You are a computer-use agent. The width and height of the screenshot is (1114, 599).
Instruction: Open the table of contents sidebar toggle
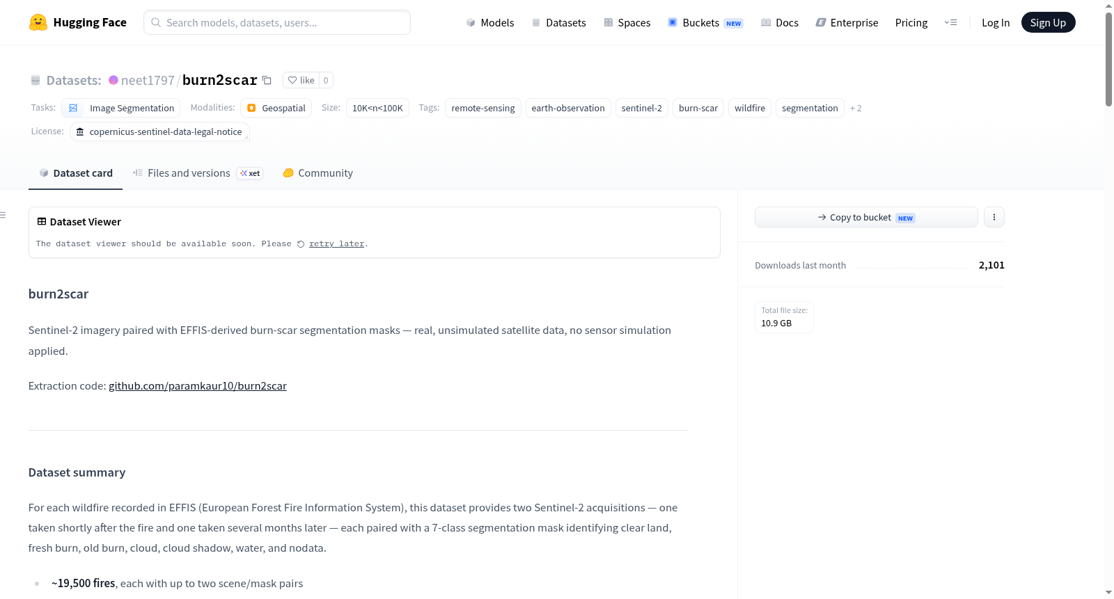(x=3, y=215)
